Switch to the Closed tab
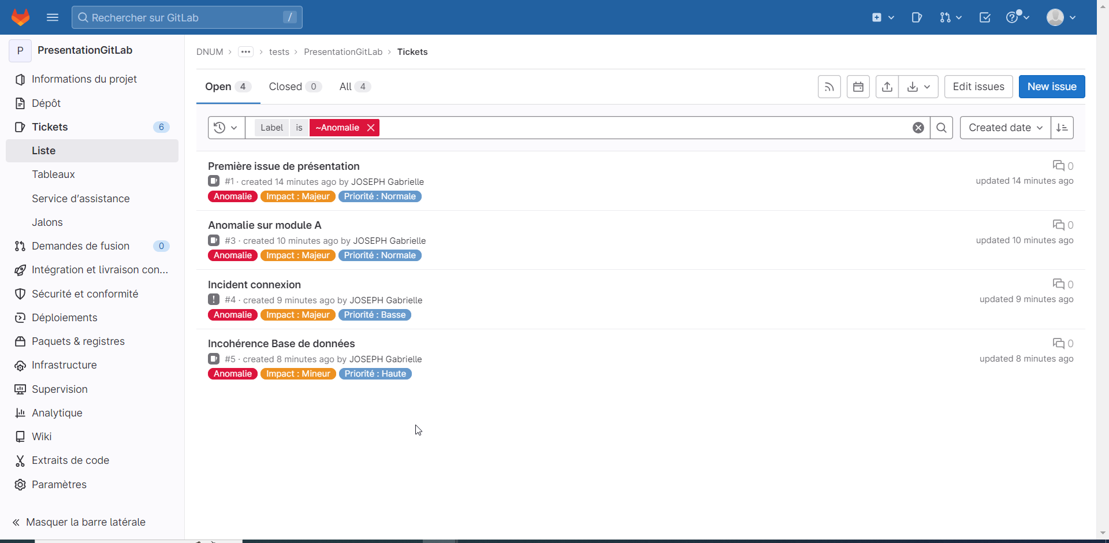The height and width of the screenshot is (543, 1109). tap(294, 87)
